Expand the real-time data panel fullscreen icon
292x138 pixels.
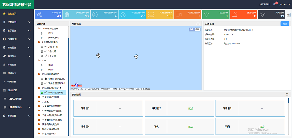click(287, 94)
